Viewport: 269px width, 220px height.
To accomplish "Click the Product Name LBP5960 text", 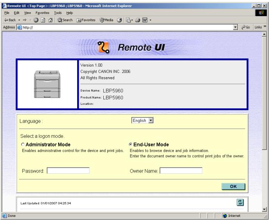I will [113, 97].
